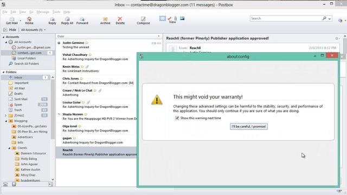
Task: Open Date sort column dropdown
Action: (x=159, y=36)
